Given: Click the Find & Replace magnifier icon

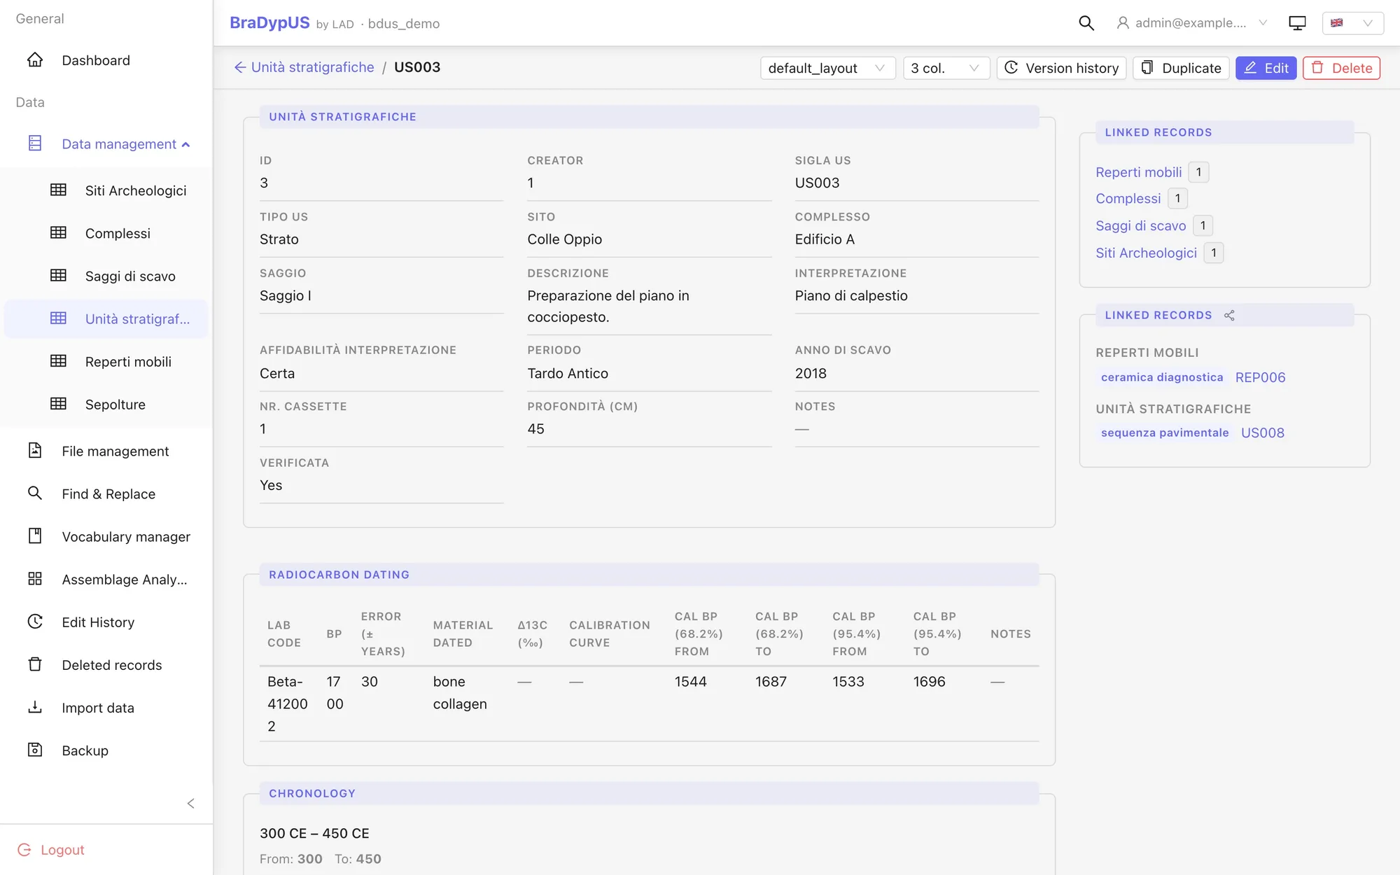Looking at the screenshot, I should coord(35,493).
